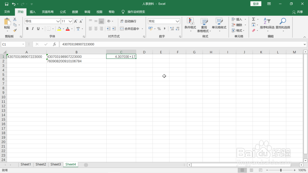The image size is (308, 173).
Task: Toggle align left horizontal alignment
Action: click(x=90, y=29)
